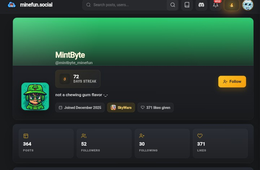Click the SkyWars game badge

pyautogui.click(x=121, y=107)
